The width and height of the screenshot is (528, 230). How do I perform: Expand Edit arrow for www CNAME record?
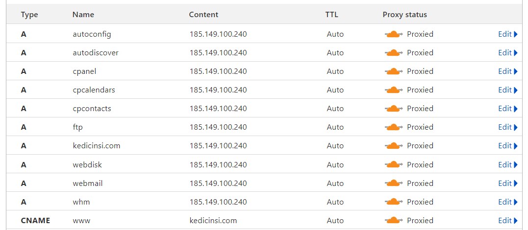[516, 221]
